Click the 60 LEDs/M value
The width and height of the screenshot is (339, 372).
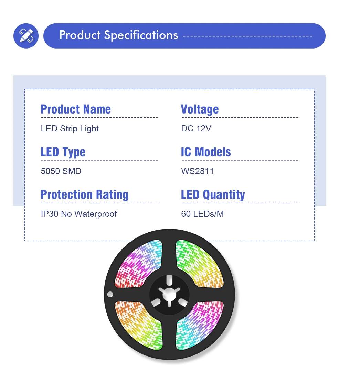202,214
